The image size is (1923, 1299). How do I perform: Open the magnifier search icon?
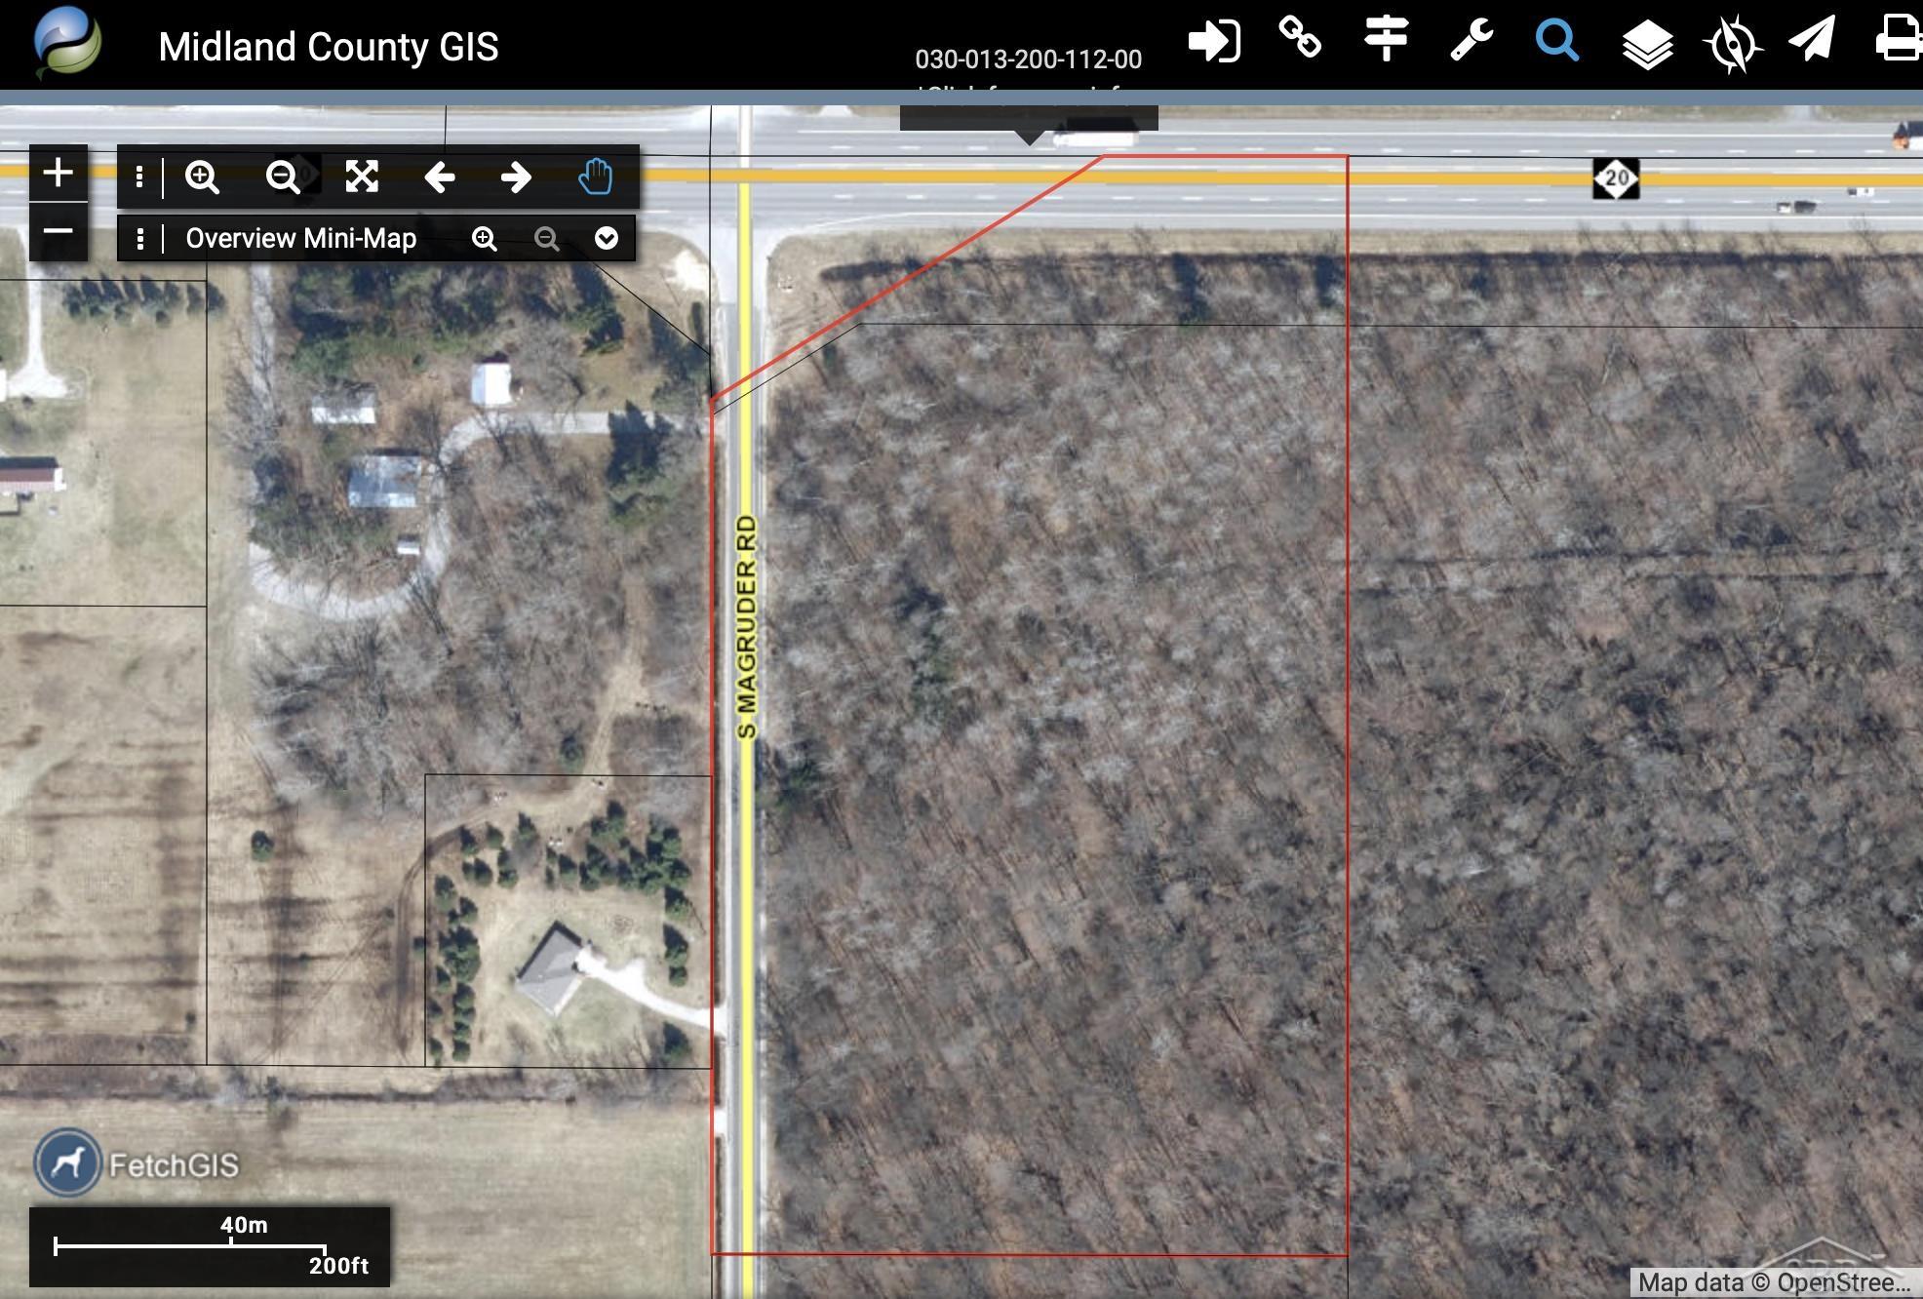pos(1557,41)
